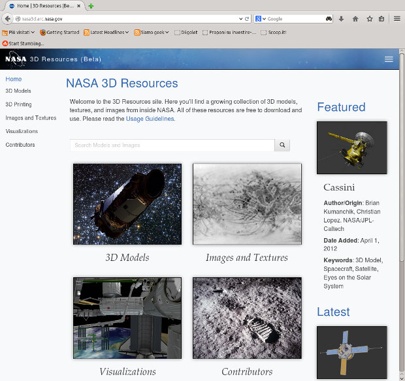Image resolution: width=405 pixels, height=381 pixels.
Task: Open the Scoop.it! bookmark
Action: click(274, 32)
